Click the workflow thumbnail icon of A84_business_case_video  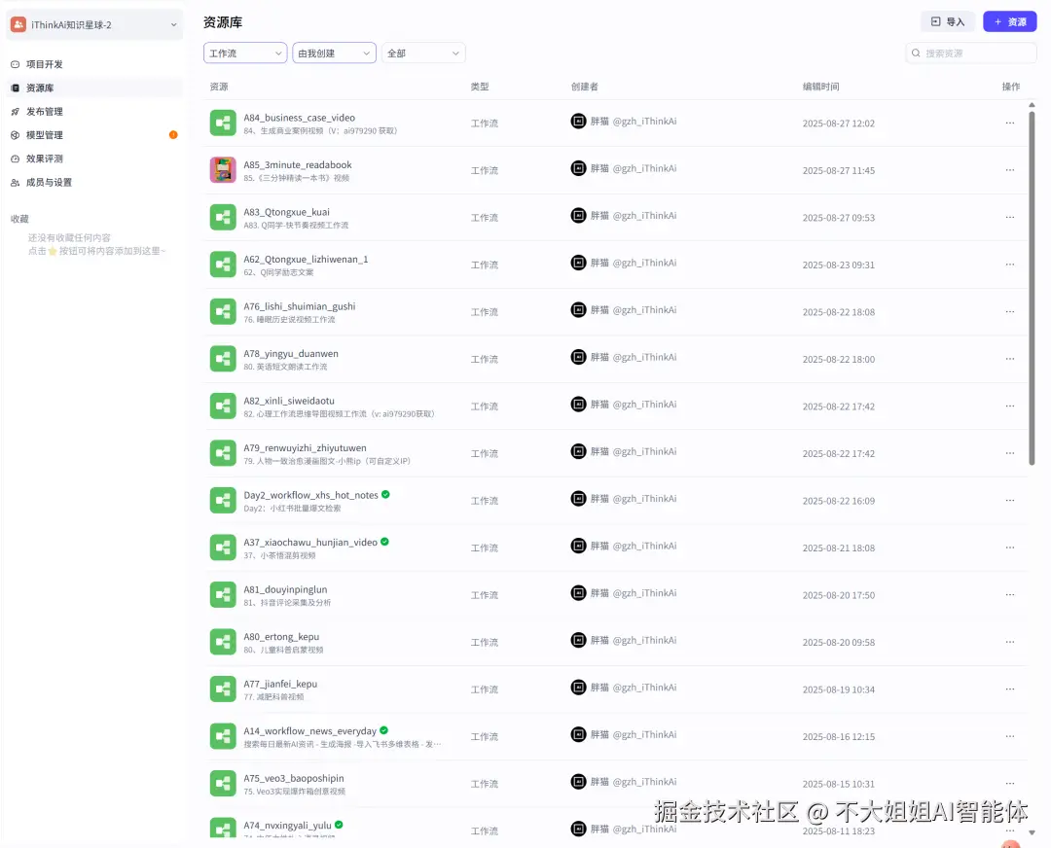pos(222,123)
